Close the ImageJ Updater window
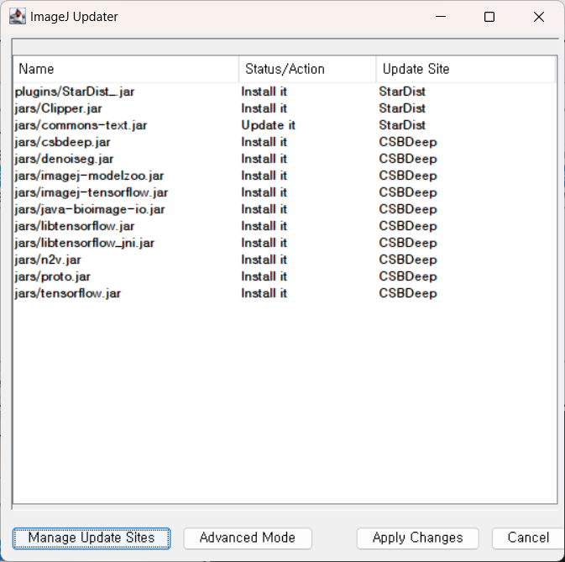 tap(539, 17)
